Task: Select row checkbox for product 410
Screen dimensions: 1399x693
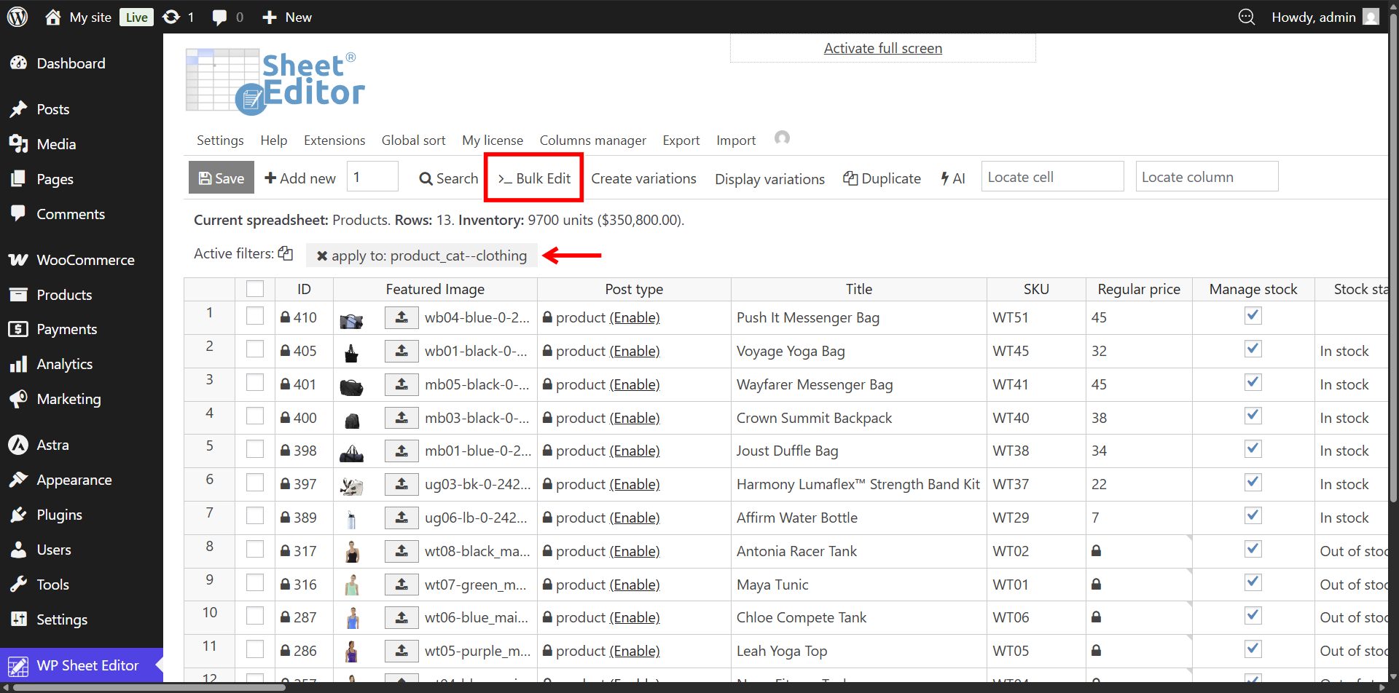Action: (x=255, y=316)
